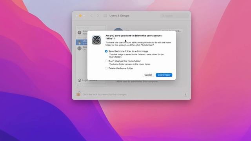Select Save the home folder in a disk image

[106, 51]
